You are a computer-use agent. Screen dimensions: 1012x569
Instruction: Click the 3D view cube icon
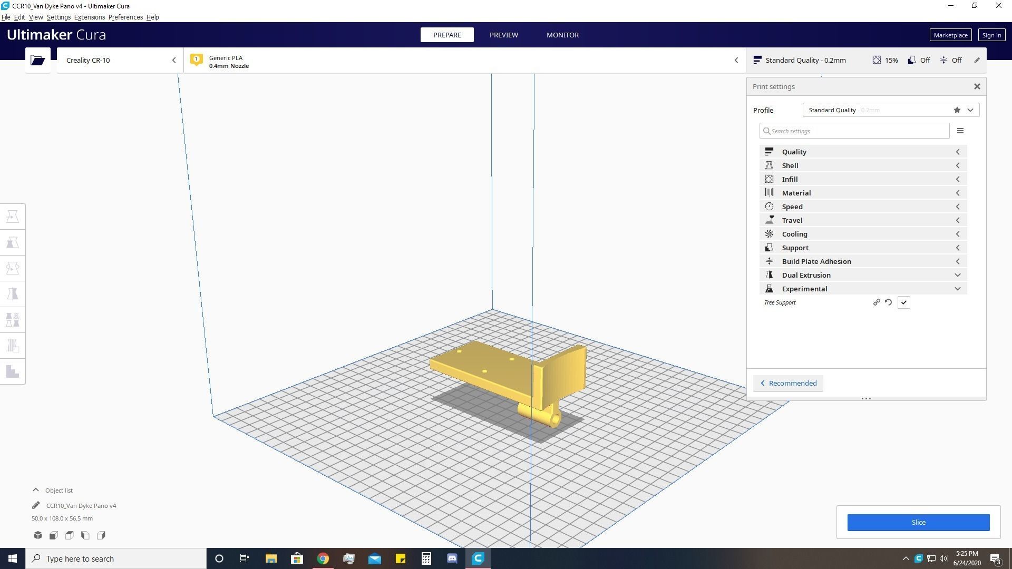click(38, 535)
